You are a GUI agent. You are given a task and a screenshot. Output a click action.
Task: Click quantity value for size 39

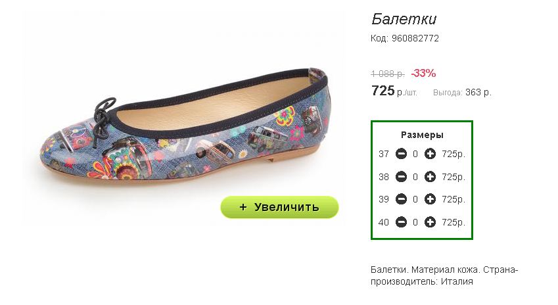[x=415, y=199]
